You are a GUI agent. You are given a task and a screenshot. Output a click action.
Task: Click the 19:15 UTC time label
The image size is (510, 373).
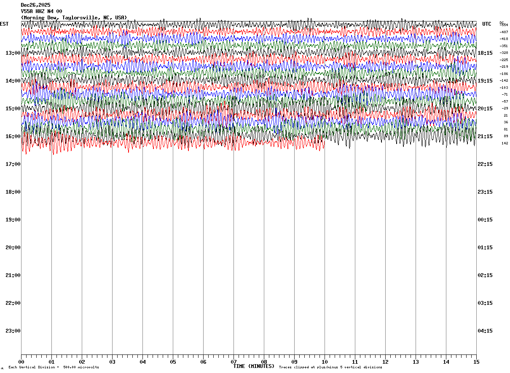pyautogui.click(x=485, y=81)
